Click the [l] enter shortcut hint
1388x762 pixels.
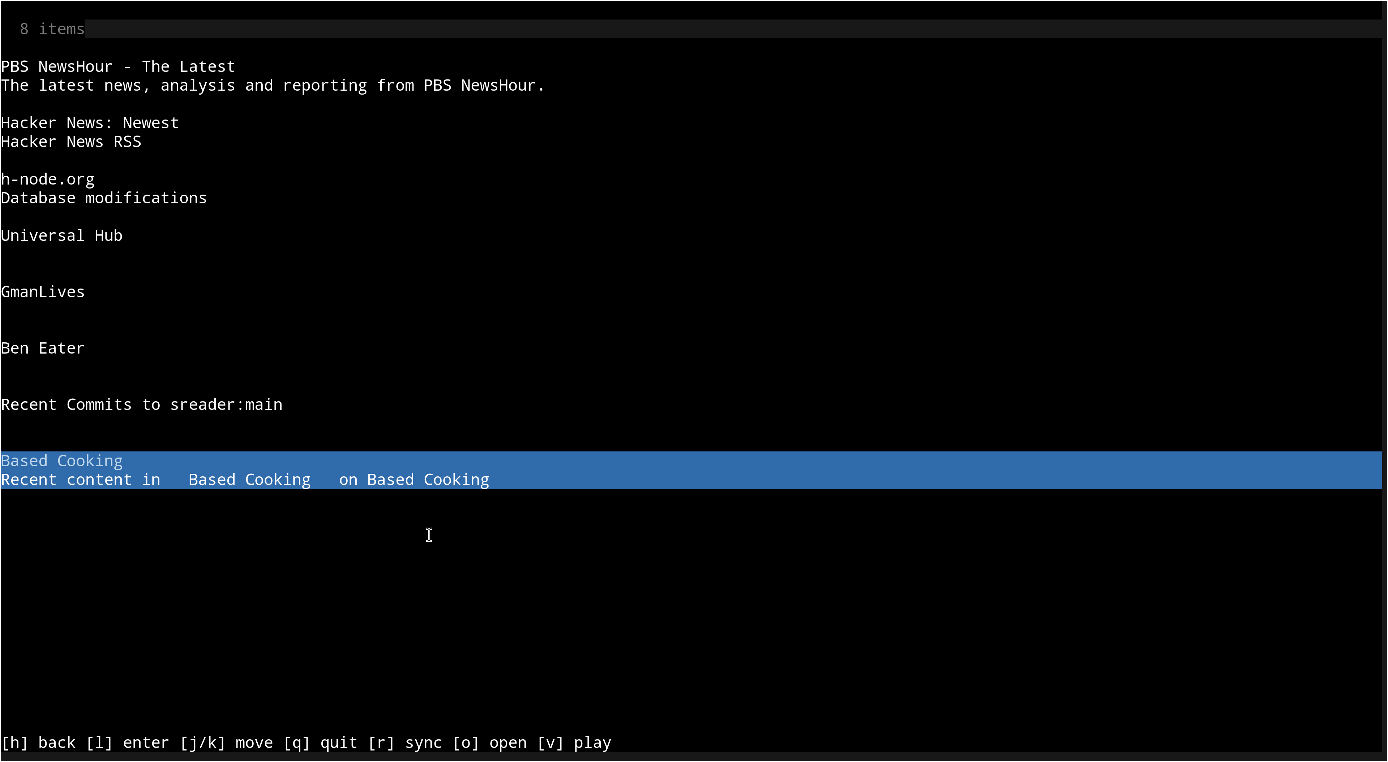pyautogui.click(x=127, y=742)
